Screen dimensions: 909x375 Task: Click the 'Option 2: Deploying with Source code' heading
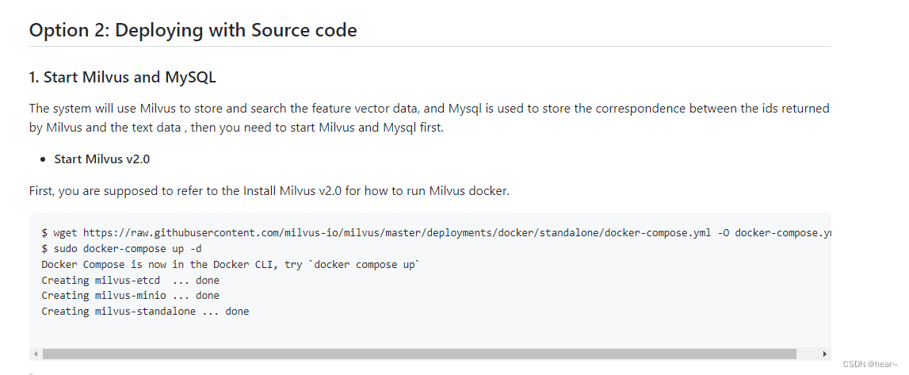click(193, 30)
